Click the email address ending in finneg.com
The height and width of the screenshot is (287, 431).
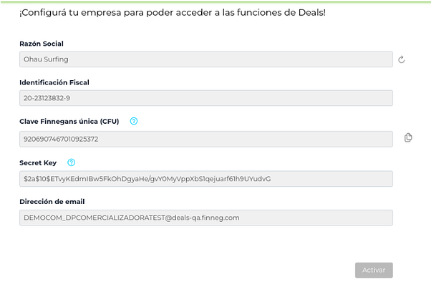click(131, 217)
